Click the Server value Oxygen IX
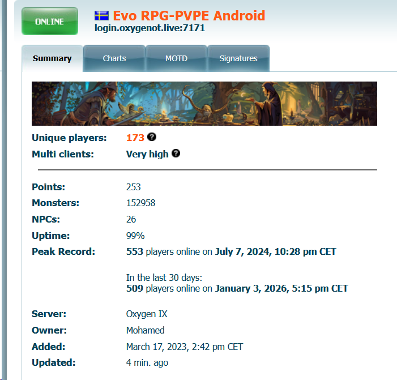Viewport: 397px width, 380px height. pos(147,314)
